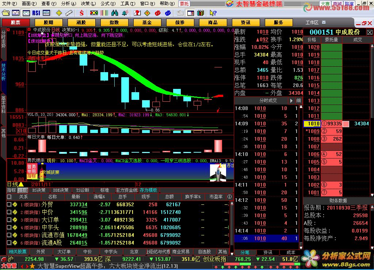Click the down arrow of order book scrollbar
Screen dimensions: 374x270
(372, 195)
